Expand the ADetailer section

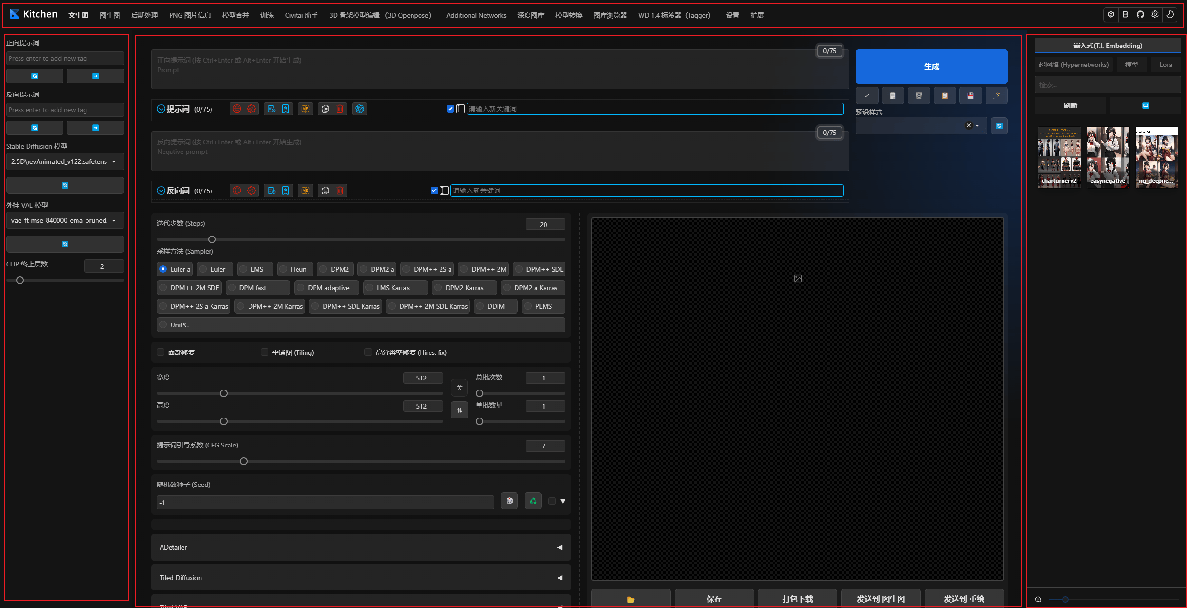361,547
